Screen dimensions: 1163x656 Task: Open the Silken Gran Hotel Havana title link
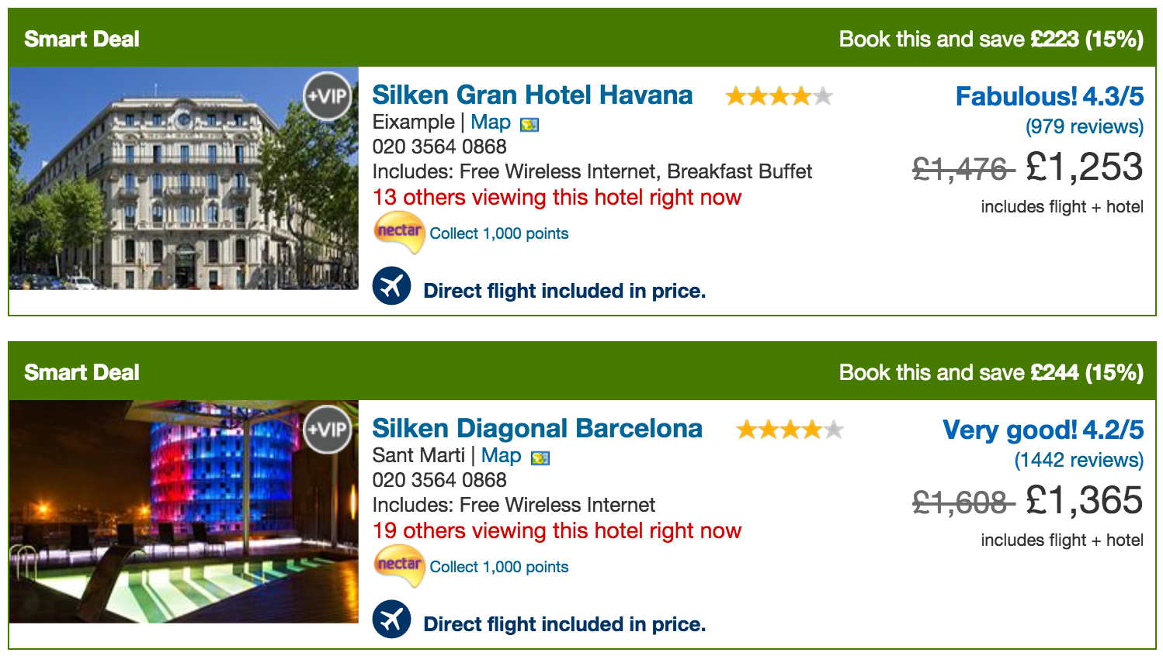[x=532, y=95]
